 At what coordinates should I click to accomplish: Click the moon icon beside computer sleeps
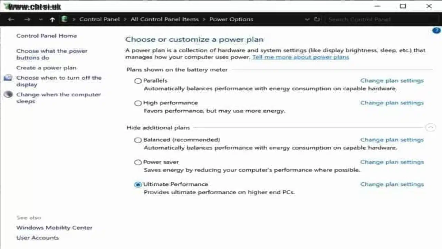click(x=8, y=94)
